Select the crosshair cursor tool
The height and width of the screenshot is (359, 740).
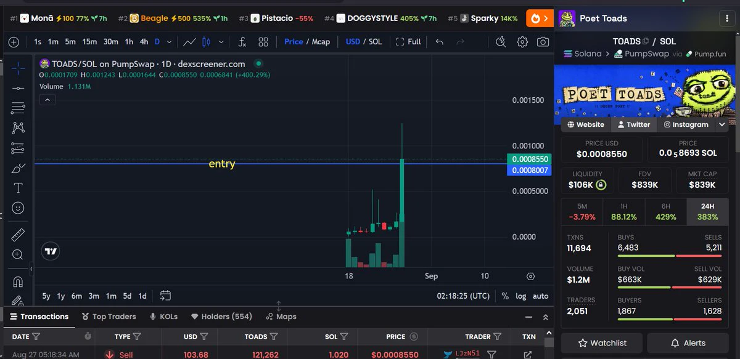[18, 68]
